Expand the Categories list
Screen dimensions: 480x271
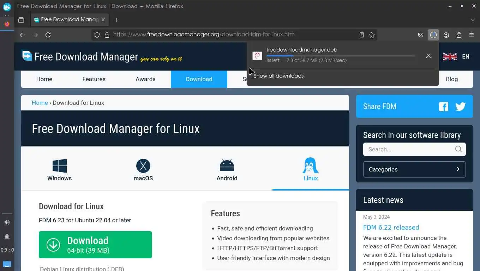(414, 169)
